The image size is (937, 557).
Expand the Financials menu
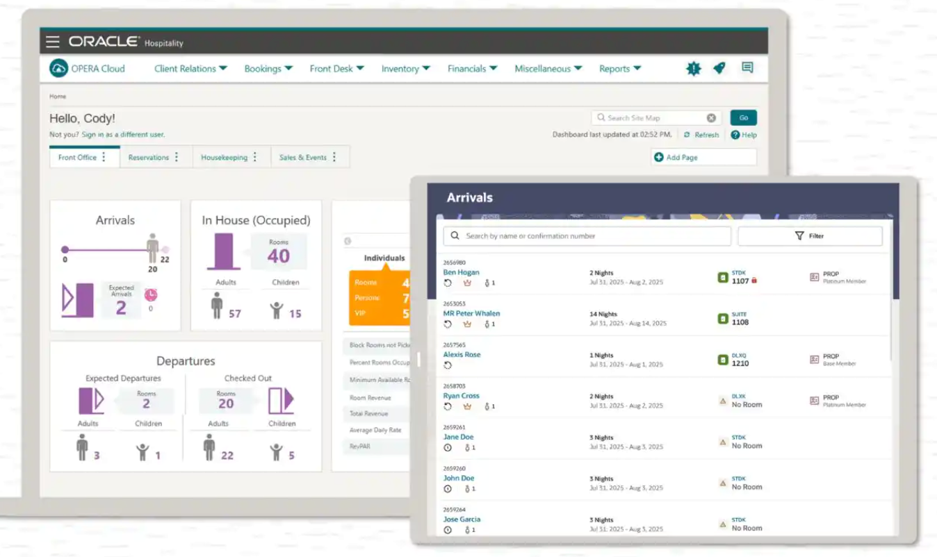tap(473, 69)
